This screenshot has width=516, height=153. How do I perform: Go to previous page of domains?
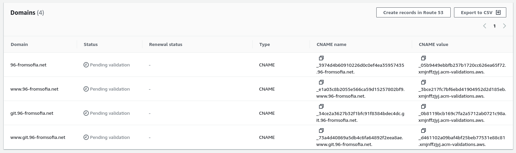(485, 26)
